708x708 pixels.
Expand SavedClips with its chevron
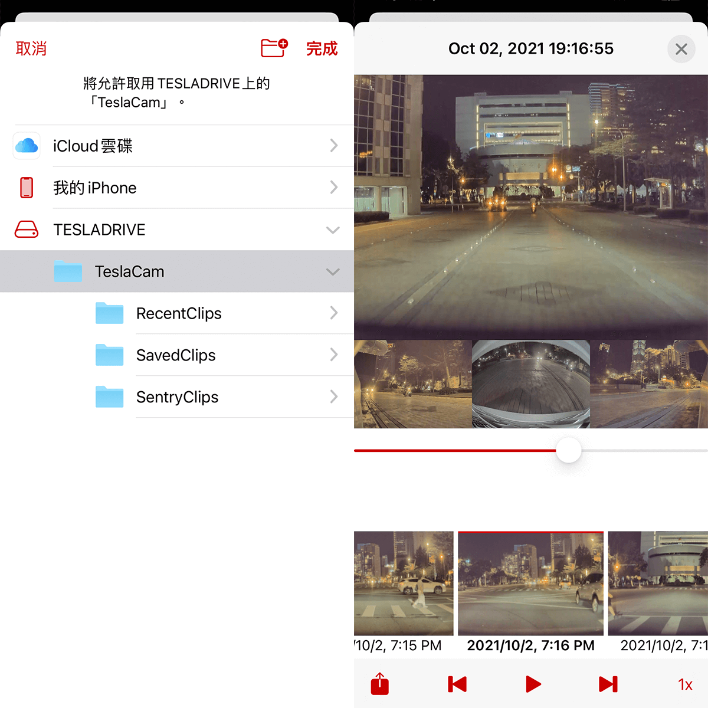pyautogui.click(x=334, y=355)
